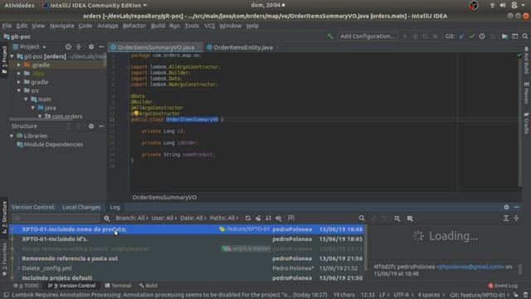Open the Project panel settings gear

pos(91,47)
